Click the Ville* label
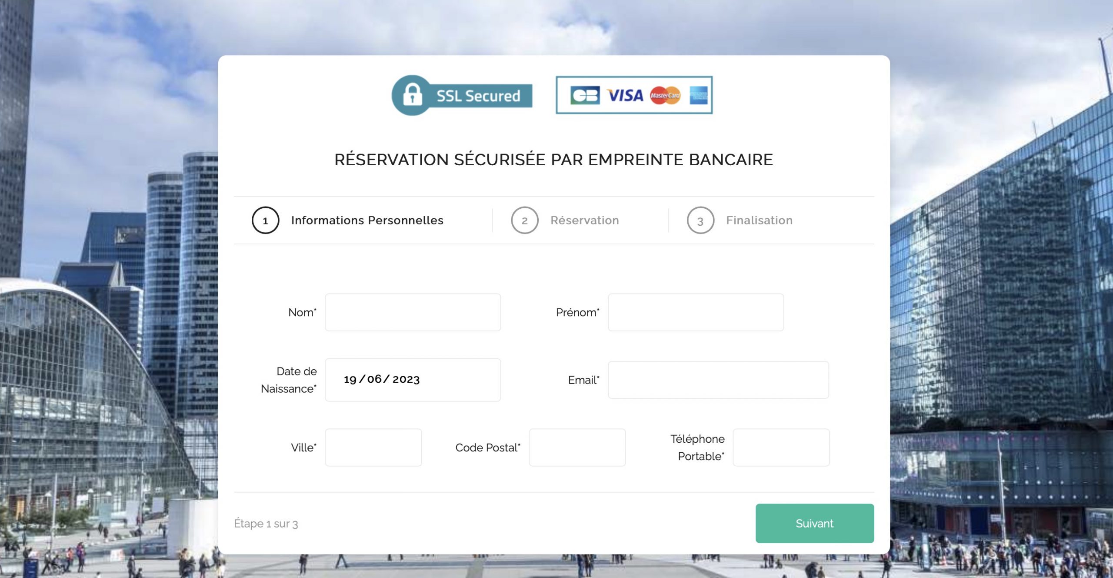 coord(303,448)
